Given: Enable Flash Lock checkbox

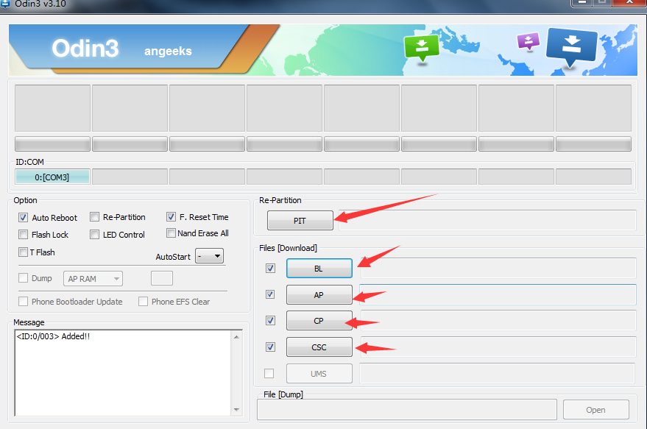Looking at the screenshot, I should (23, 234).
